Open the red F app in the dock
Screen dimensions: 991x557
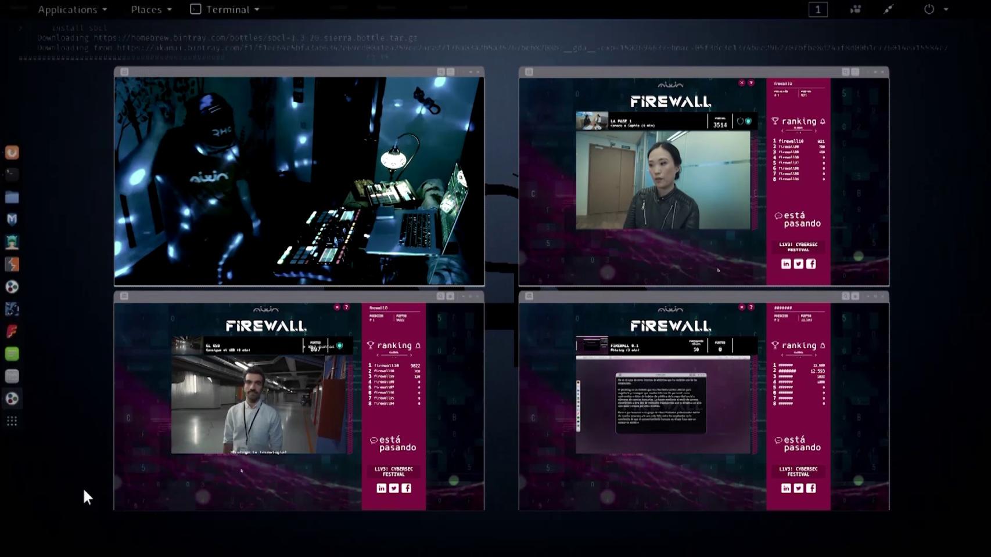click(x=12, y=331)
